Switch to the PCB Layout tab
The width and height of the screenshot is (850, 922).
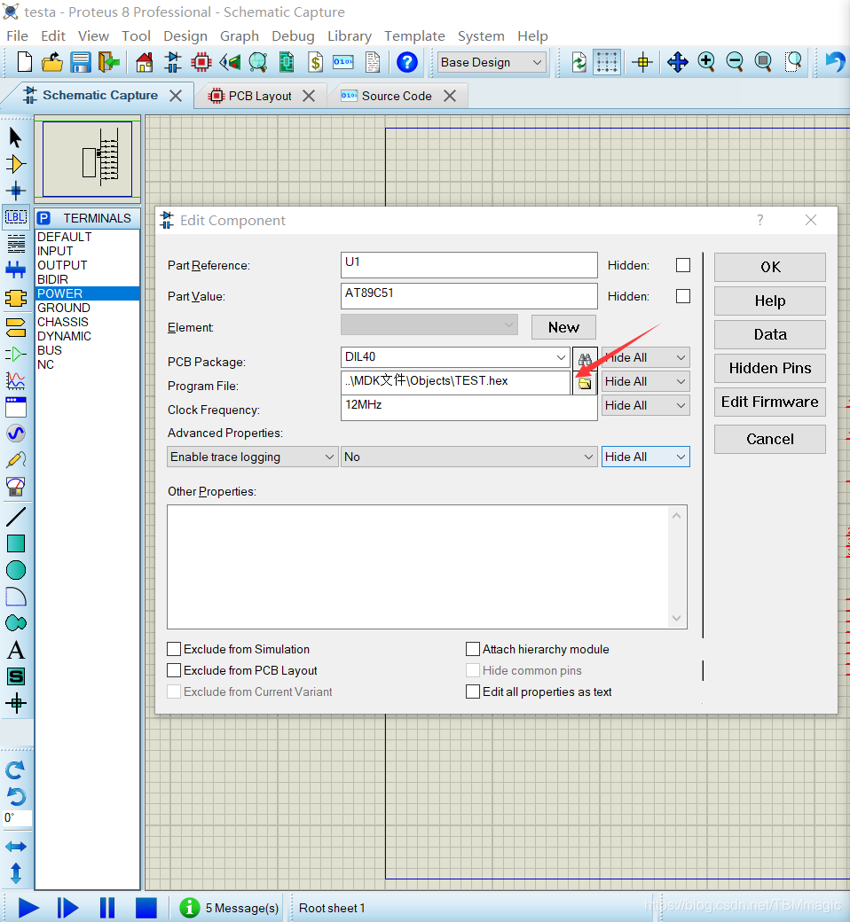260,96
